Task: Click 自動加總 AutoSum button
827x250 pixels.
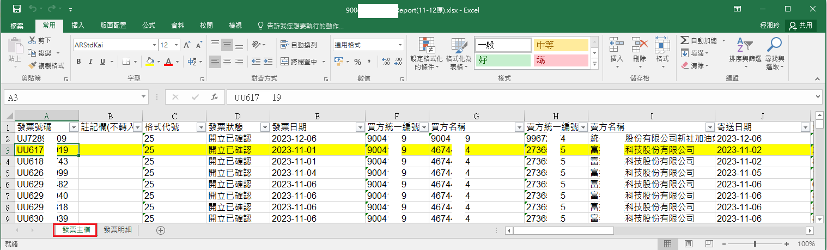Action: click(x=703, y=41)
